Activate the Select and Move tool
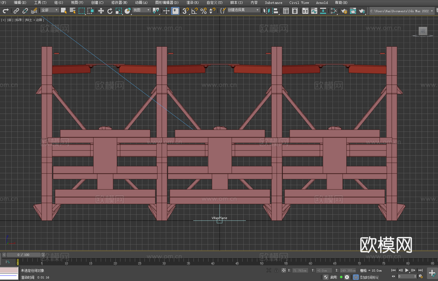Viewport: 438px width, 281px height. point(101,11)
